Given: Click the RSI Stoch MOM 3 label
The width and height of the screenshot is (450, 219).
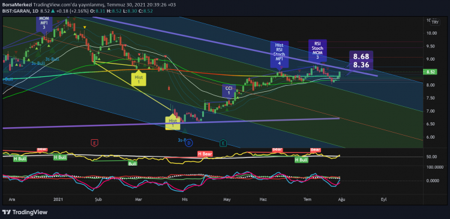Looking at the screenshot, I should pos(317,50).
